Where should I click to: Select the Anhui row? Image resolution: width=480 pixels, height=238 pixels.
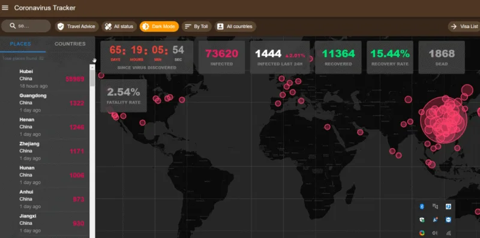[44, 199]
